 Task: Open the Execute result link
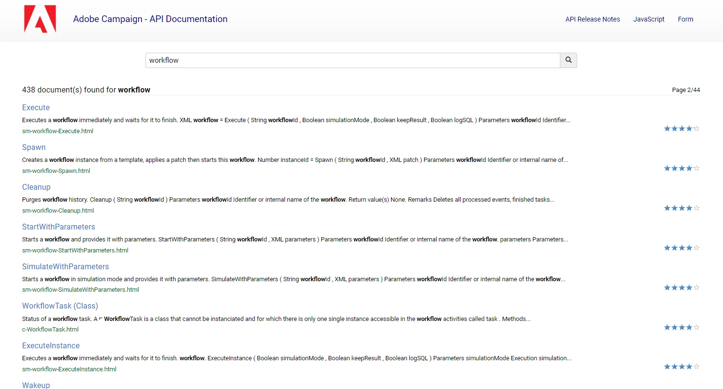point(36,107)
